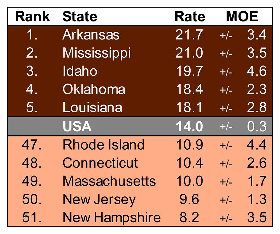Click the MOE column header
Screen dimensions: 280x234
point(242,17)
